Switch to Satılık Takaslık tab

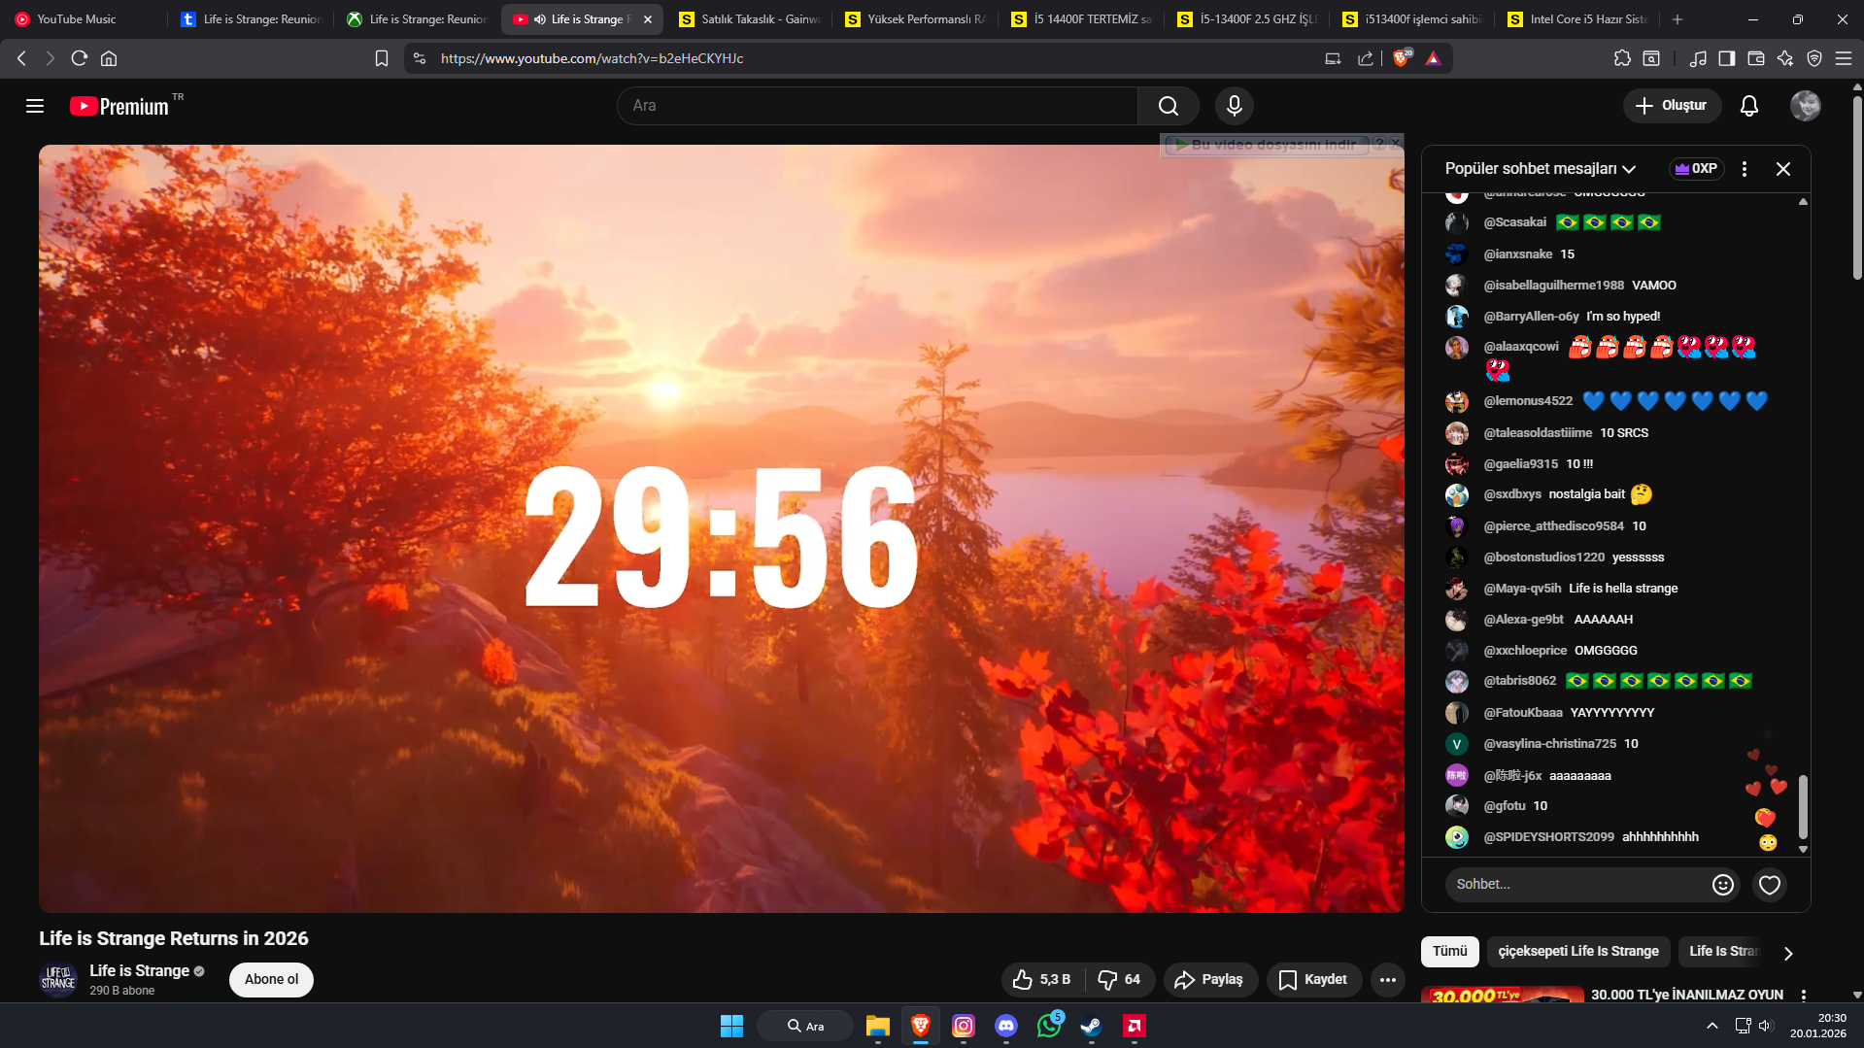coord(751,19)
